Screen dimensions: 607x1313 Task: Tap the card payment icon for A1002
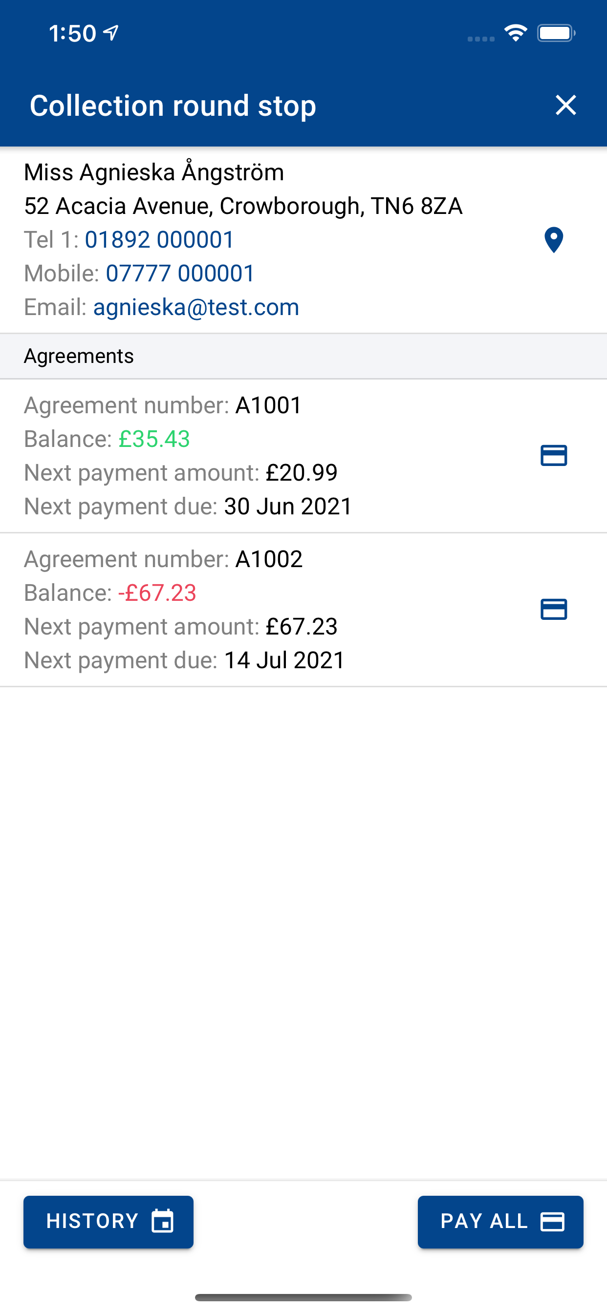(553, 609)
